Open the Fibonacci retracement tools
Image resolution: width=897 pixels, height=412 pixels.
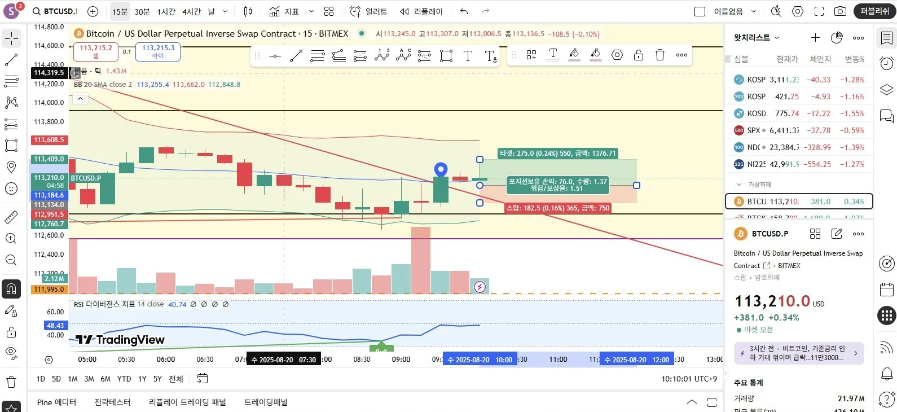coord(11,81)
